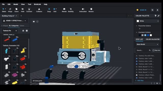Hide selected parts with Hide tool

23,10
